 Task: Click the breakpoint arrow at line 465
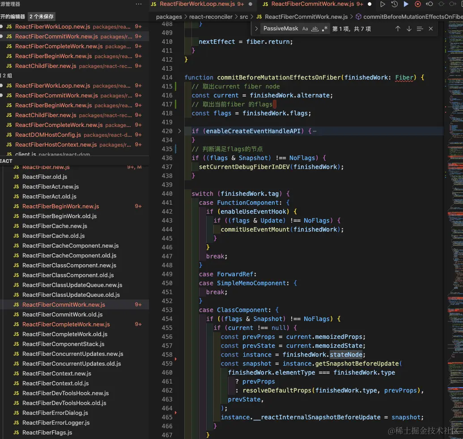tap(176, 413)
